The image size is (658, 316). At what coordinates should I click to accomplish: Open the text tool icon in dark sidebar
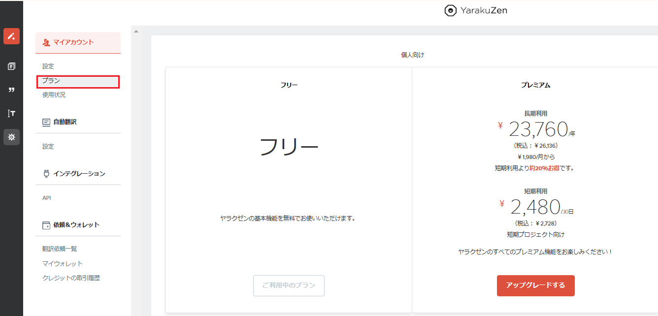pyautogui.click(x=11, y=113)
